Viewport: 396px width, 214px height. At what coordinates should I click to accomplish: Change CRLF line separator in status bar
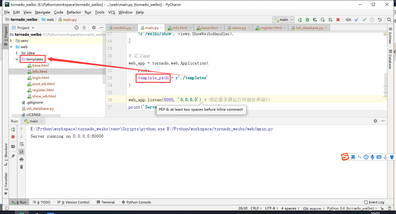(x=256, y=208)
